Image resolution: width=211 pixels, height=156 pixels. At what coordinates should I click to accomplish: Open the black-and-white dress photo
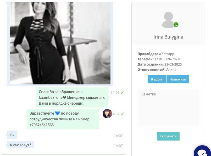tap(60, 43)
